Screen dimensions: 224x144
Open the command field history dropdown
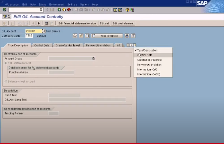pos(41,10)
